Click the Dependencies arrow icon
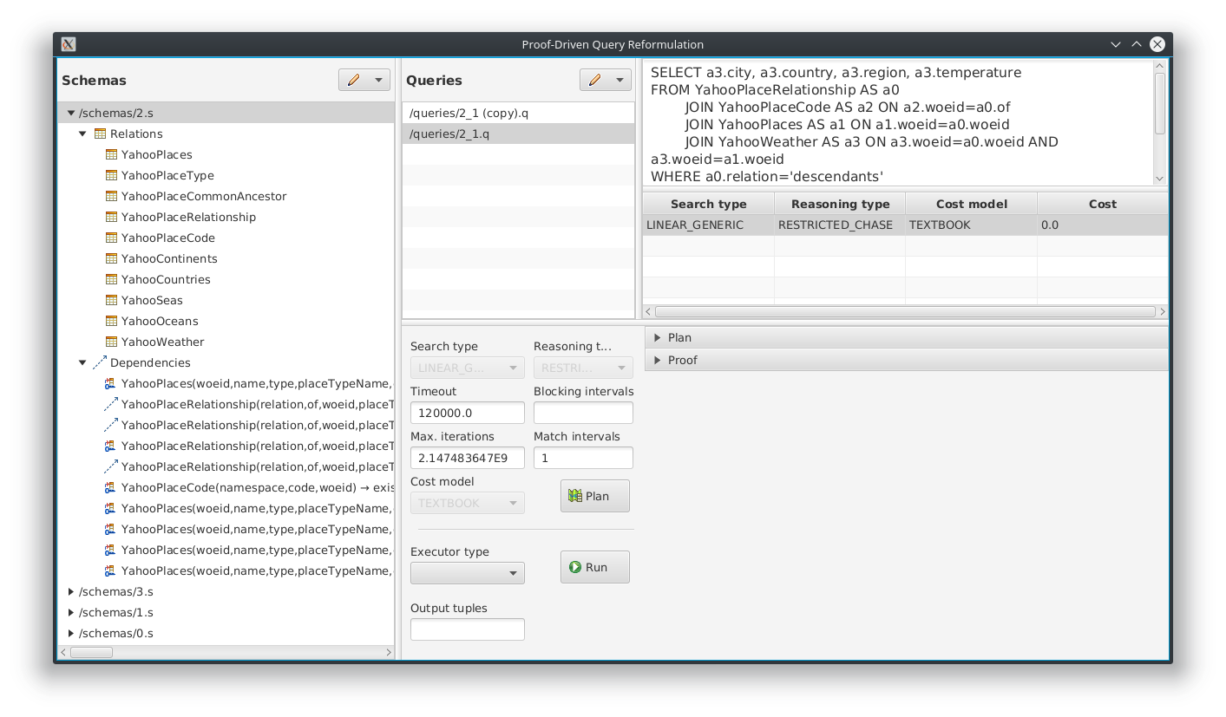 pos(100,362)
